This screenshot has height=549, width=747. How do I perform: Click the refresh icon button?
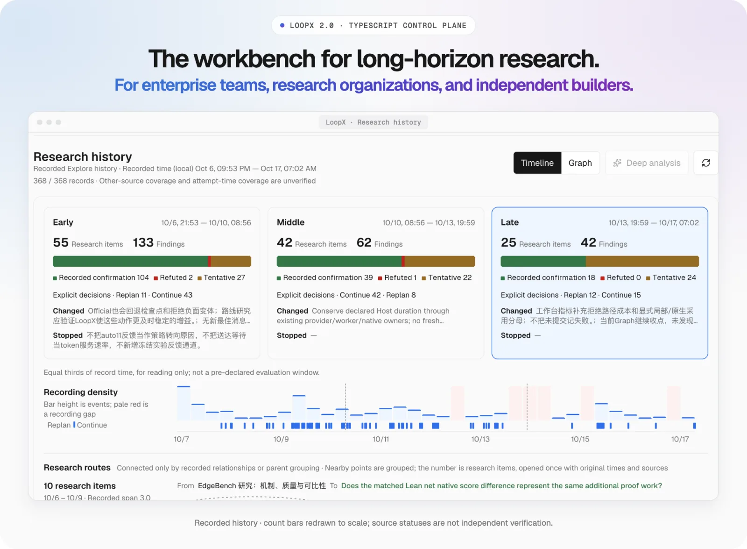[705, 163]
